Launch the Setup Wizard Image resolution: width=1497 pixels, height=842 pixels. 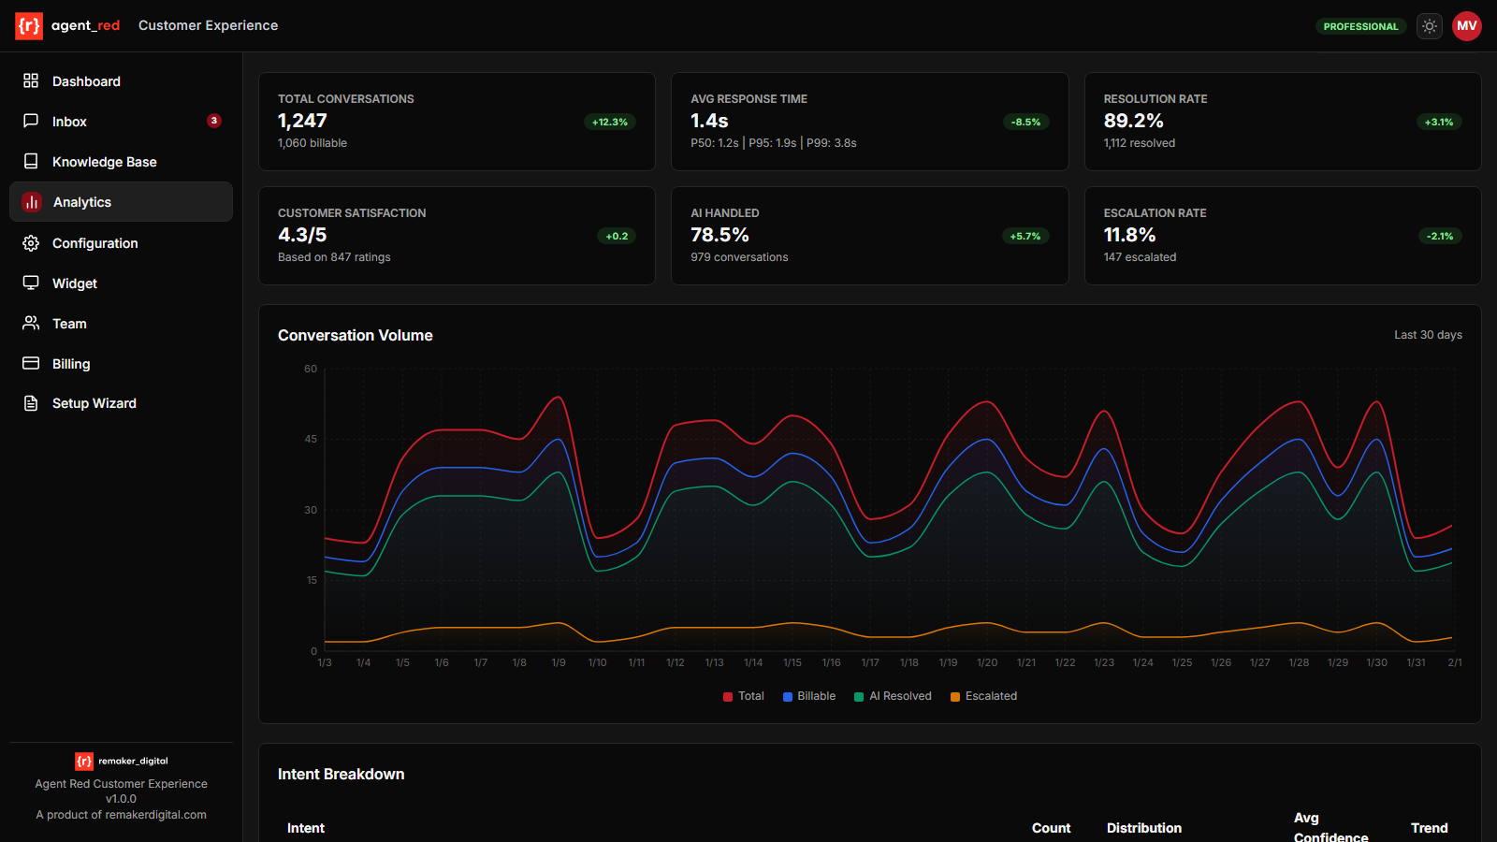tap(94, 402)
